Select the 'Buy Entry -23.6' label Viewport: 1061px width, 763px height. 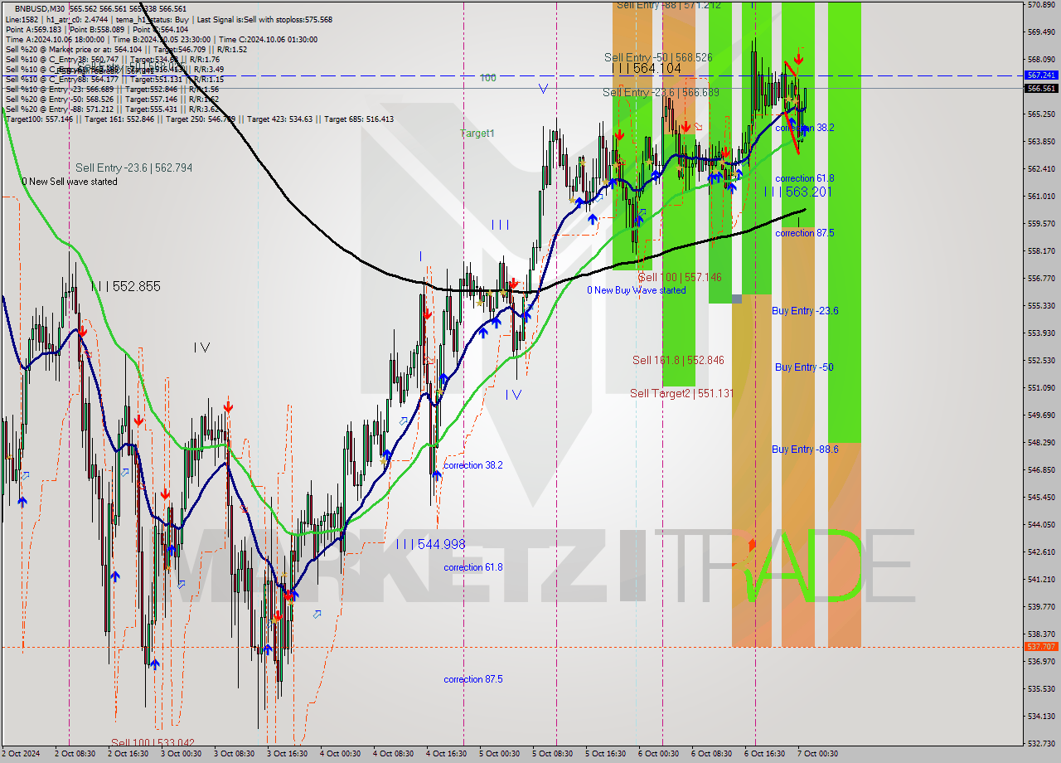[x=805, y=311]
